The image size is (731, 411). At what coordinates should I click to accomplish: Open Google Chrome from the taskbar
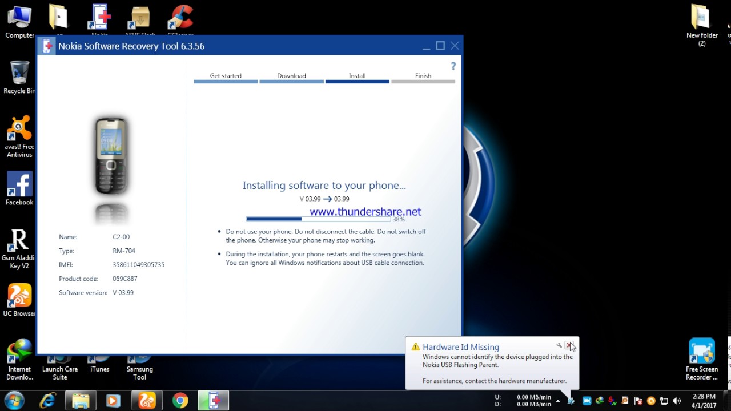click(180, 401)
